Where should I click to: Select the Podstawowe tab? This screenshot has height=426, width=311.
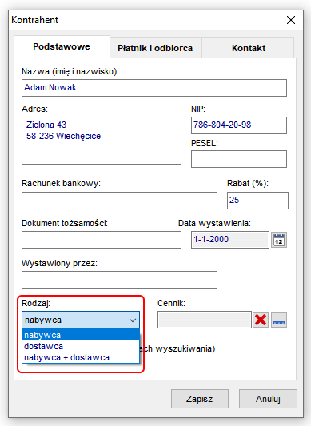(x=62, y=46)
